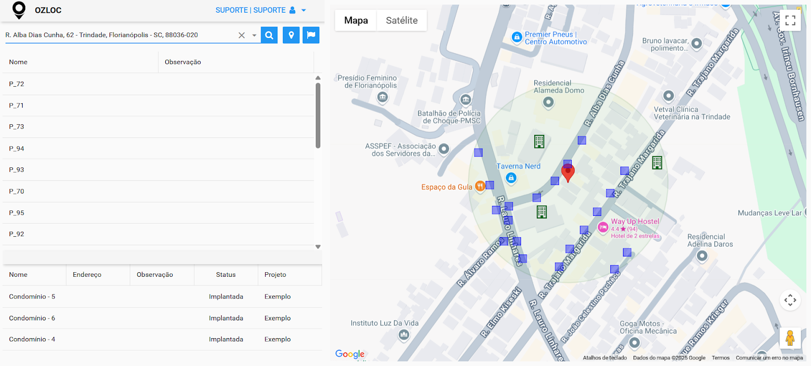Sort lower table by Projeto column
The image size is (811, 366).
(x=289, y=275)
